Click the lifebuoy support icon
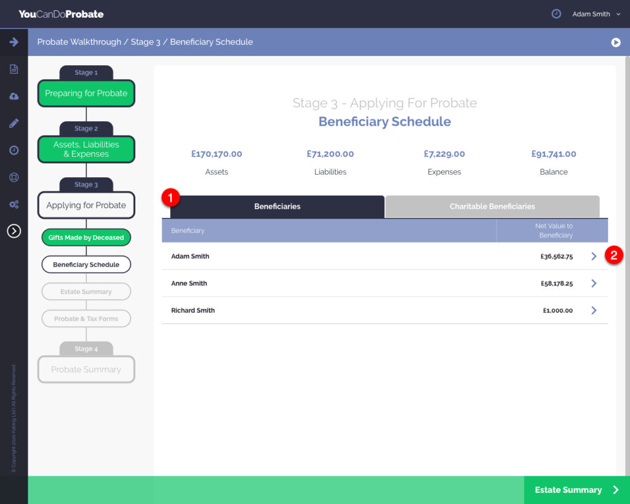 14,177
